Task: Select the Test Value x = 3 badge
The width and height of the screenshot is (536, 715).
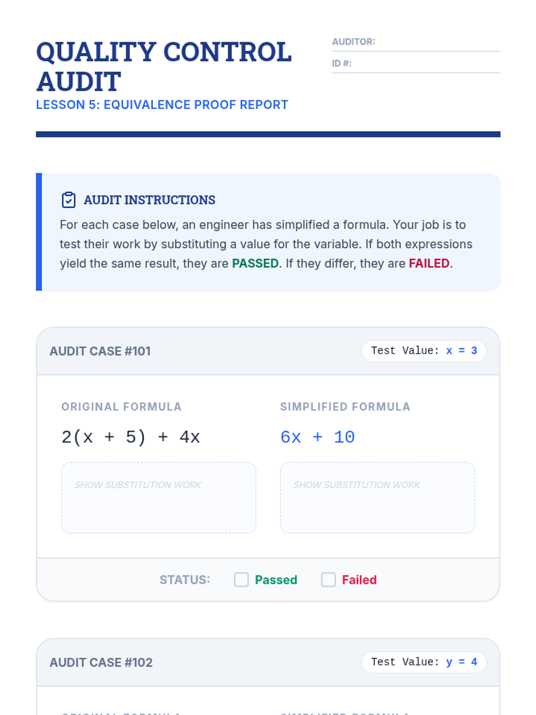Action: [x=424, y=351]
